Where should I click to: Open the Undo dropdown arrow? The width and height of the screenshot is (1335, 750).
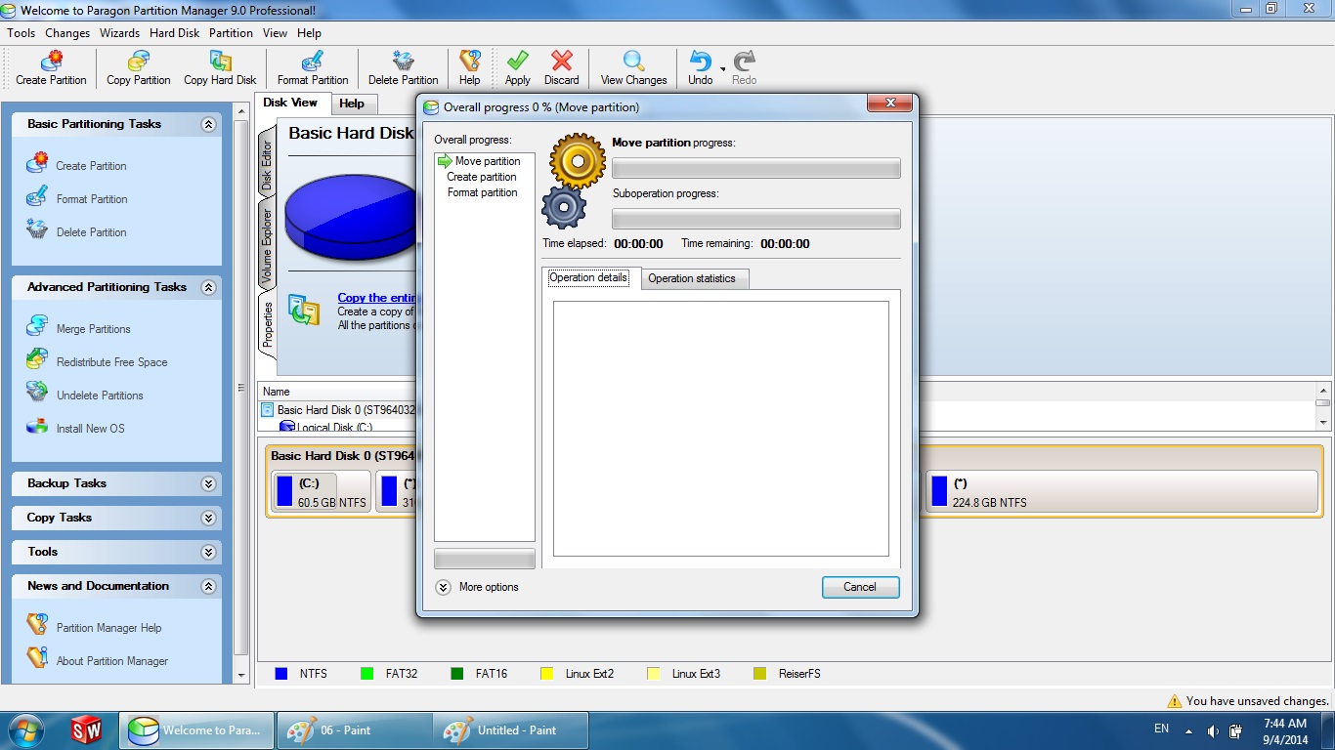pyautogui.click(x=723, y=69)
